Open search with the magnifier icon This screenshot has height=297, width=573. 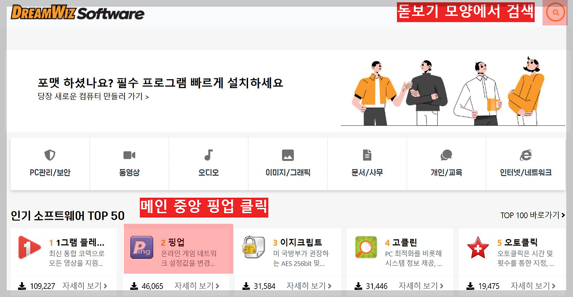coord(556,13)
